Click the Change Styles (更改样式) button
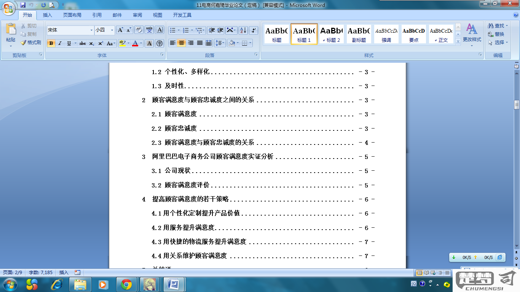The width and height of the screenshot is (520, 292). (x=472, y=35)
